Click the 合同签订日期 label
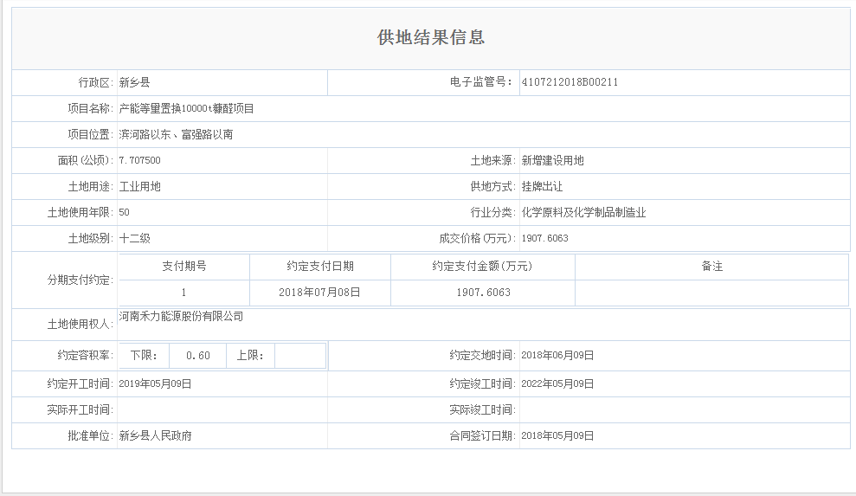The width and height of the screenshot is (856, 496). coord(483,435)
